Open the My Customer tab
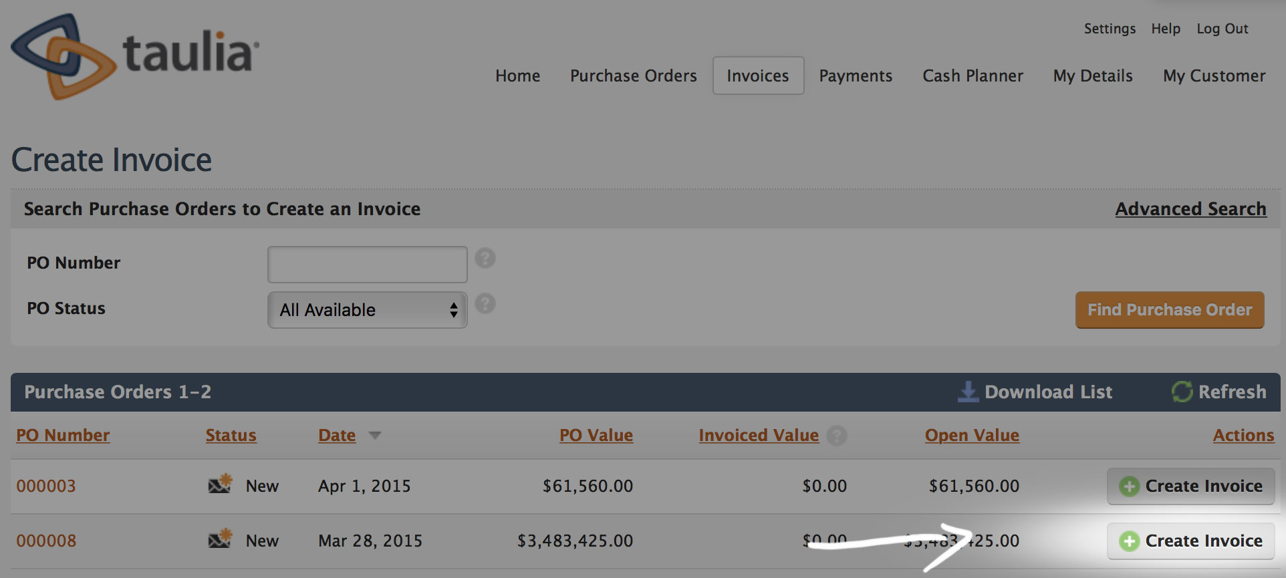 point(1214,76)
